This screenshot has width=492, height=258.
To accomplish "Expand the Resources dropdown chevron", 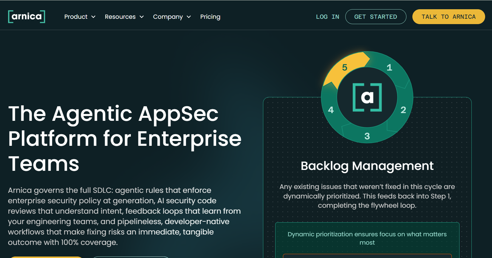I will pos(142,17).
